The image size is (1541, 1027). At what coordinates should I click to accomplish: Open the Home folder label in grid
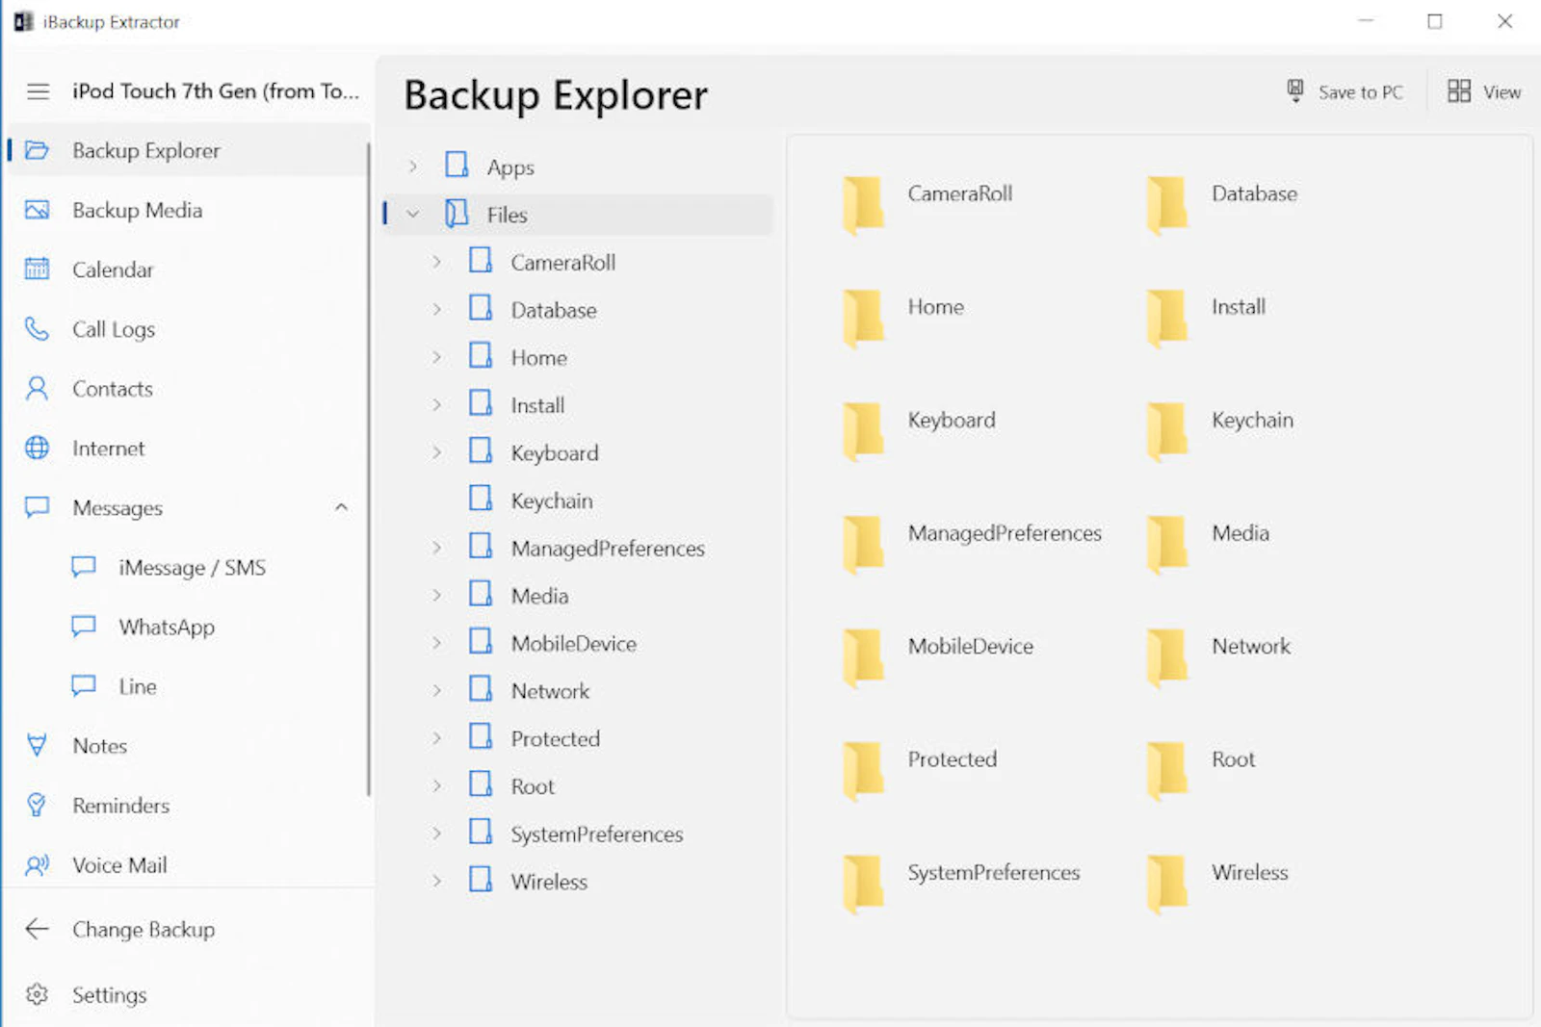click(935, 307)
